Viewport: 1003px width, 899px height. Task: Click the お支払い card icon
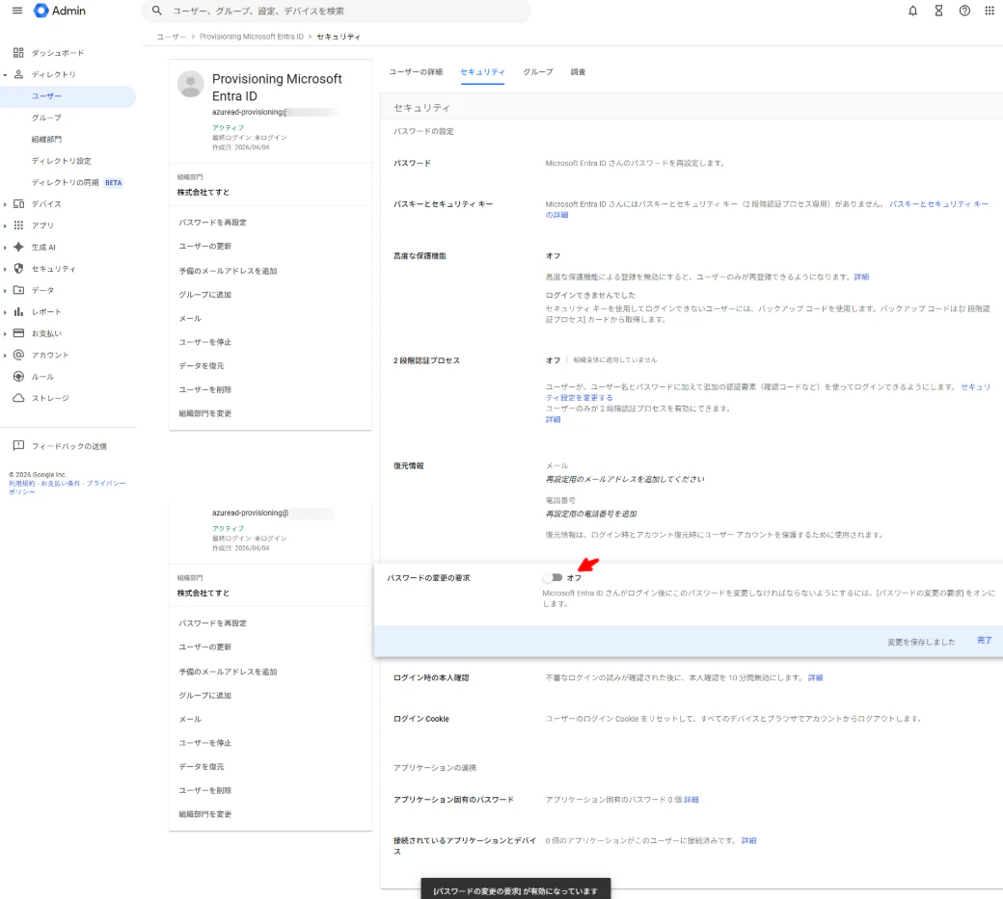coord(18,332)
